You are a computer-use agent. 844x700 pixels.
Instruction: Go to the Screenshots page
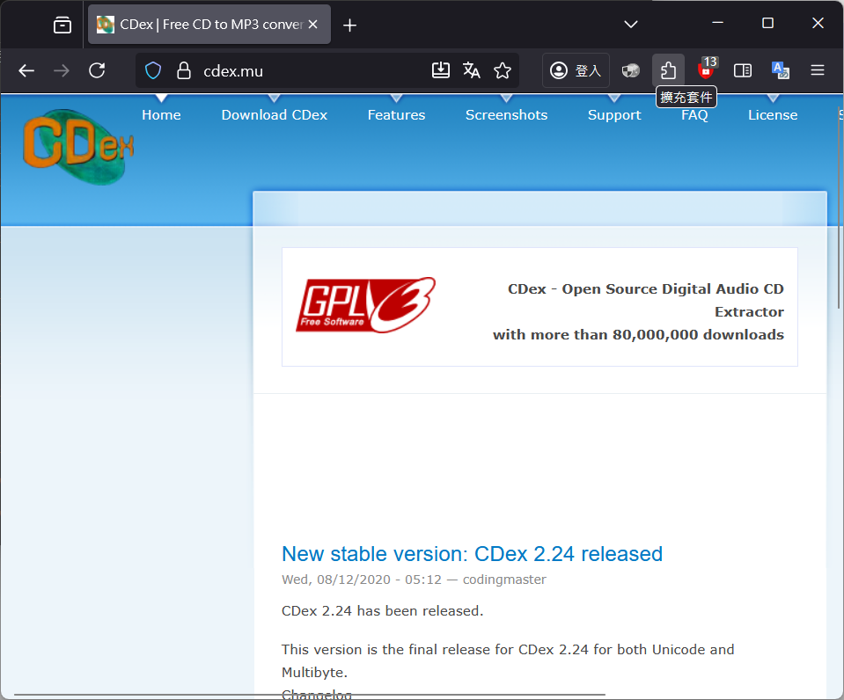506,115
